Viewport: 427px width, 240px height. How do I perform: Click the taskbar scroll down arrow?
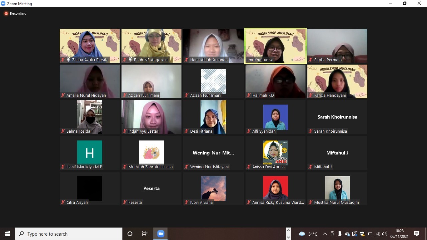point(288,237)
